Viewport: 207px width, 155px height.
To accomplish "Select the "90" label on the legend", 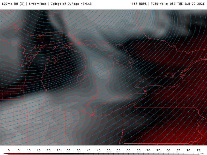I will click(188, 150).
